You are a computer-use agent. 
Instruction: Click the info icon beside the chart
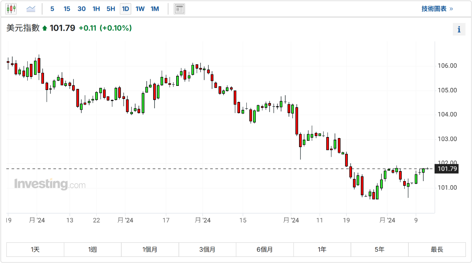[x=459, y=29]
